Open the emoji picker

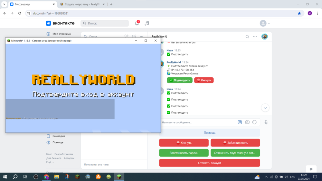254,122
